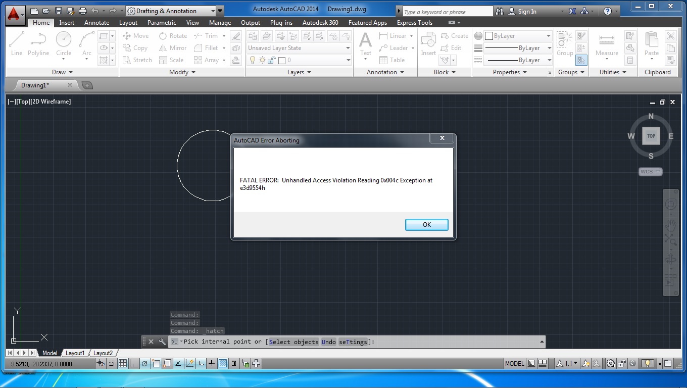The width and height of the screenshot is (687, 388).
Task: Toggle Transparency display in the status bar
Action: pyautogui.click(x=223, y=363)
